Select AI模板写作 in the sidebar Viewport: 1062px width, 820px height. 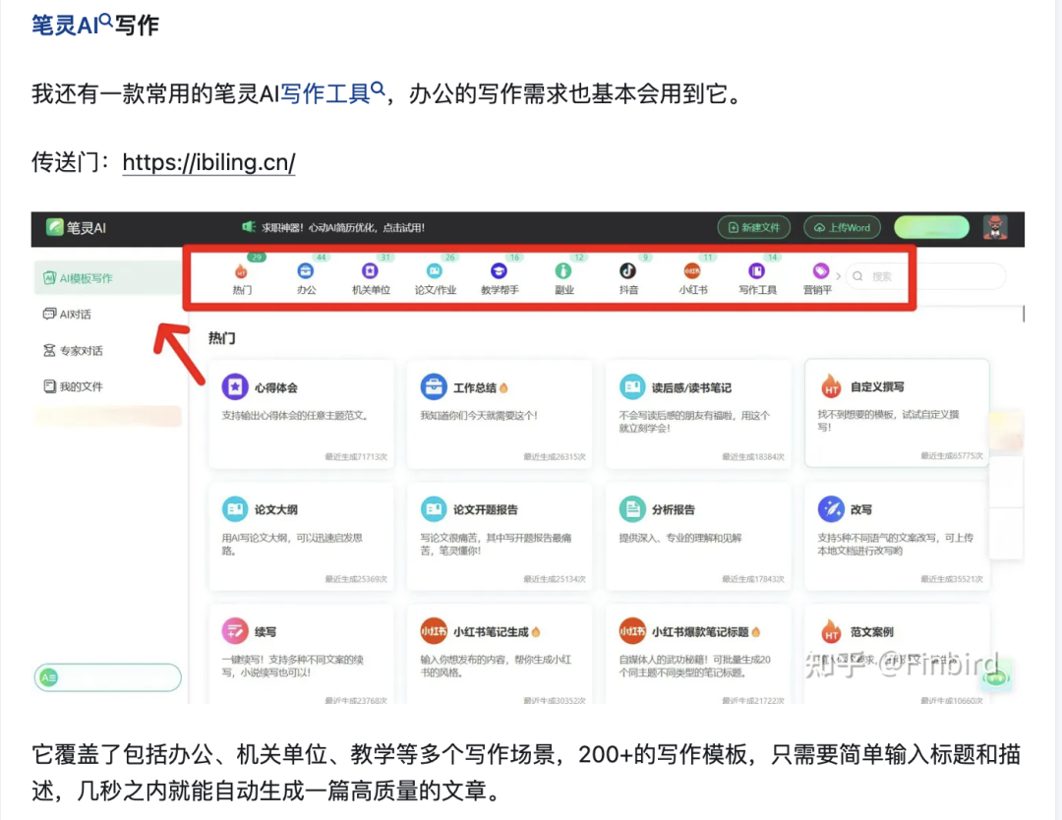coord(107,278)
